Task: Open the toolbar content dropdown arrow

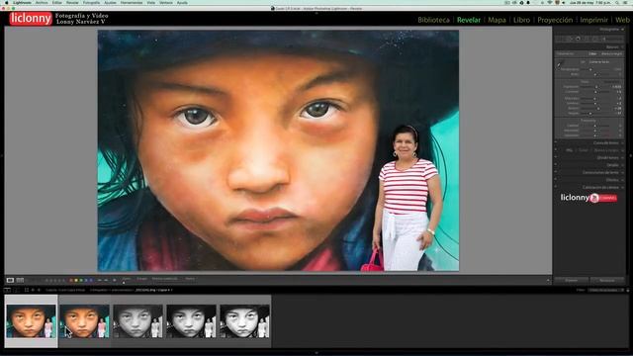Action: click(548, 280)
